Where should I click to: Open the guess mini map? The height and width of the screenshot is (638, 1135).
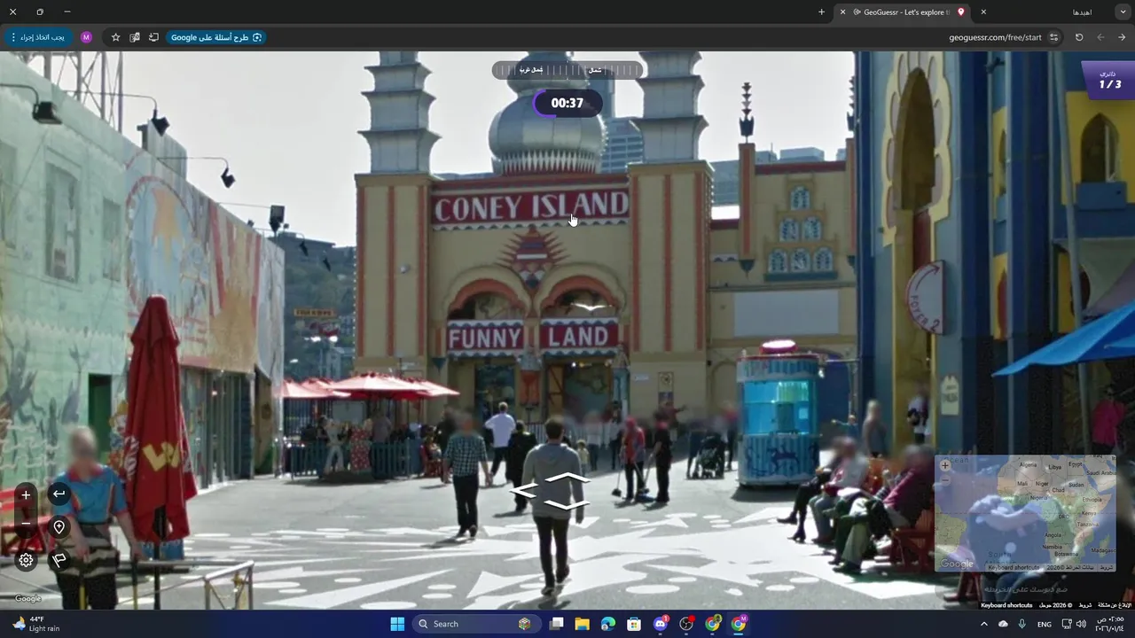[x=1025, y=513]
